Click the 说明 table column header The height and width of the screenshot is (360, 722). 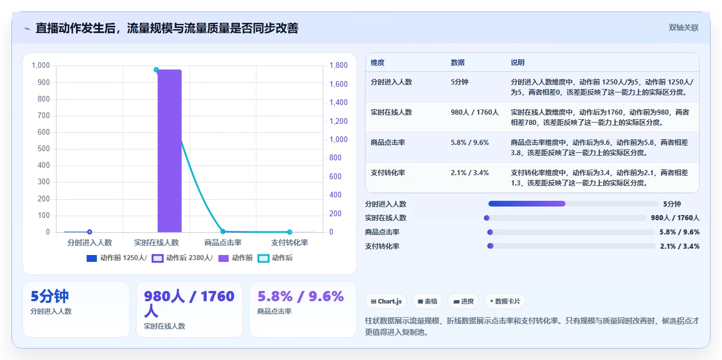(518, 63)
